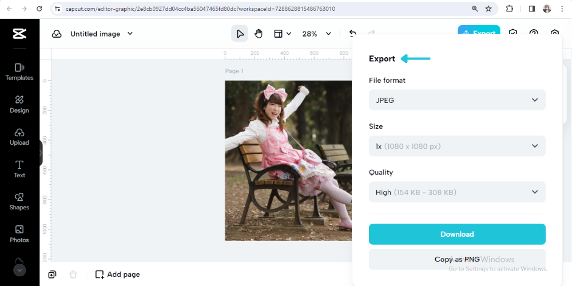Click the Add page button
The image size is (572, 286).
click(117, 275)
